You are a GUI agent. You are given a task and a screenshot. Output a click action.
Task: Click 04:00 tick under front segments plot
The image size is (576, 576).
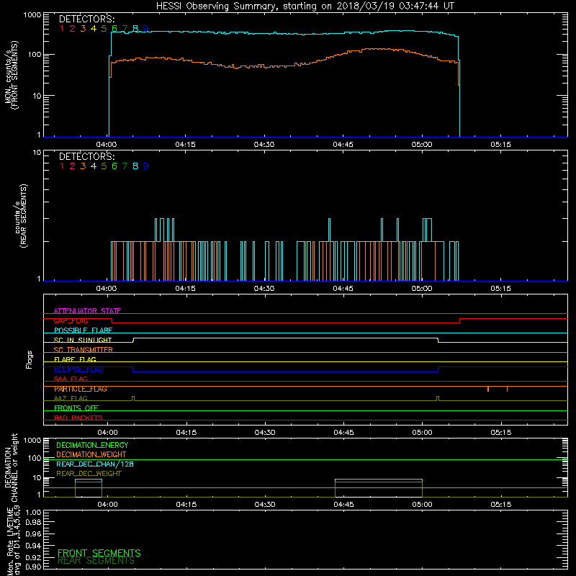click(106, 145)
